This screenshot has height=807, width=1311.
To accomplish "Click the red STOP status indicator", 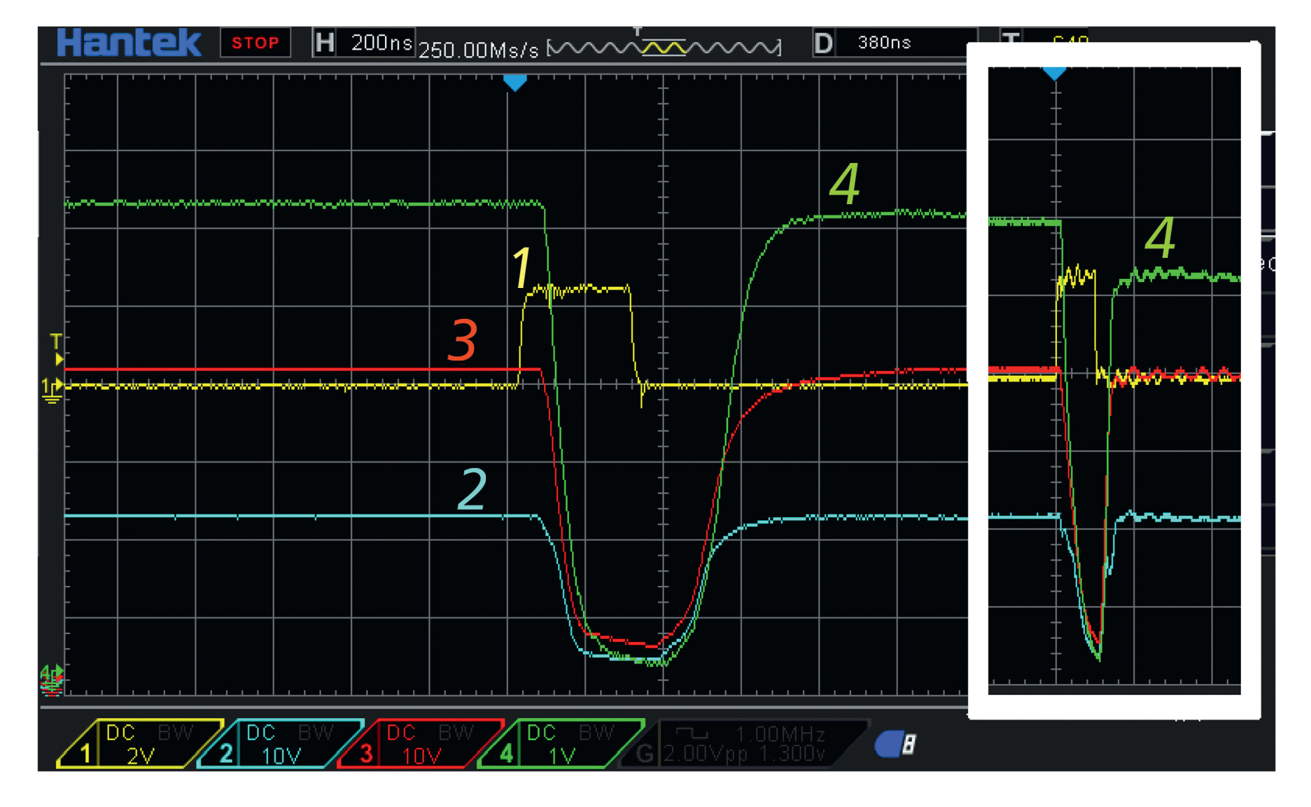I will tap(255, 43).
